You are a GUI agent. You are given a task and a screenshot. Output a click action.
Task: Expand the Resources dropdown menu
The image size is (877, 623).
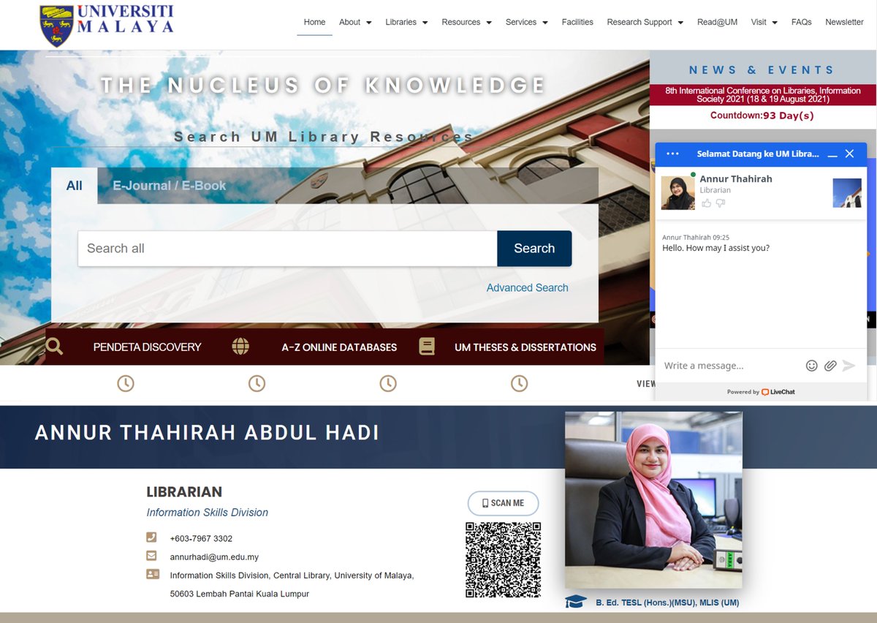(x=466, y=22)
